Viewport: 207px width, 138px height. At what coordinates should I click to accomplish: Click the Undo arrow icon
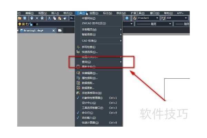72,18
